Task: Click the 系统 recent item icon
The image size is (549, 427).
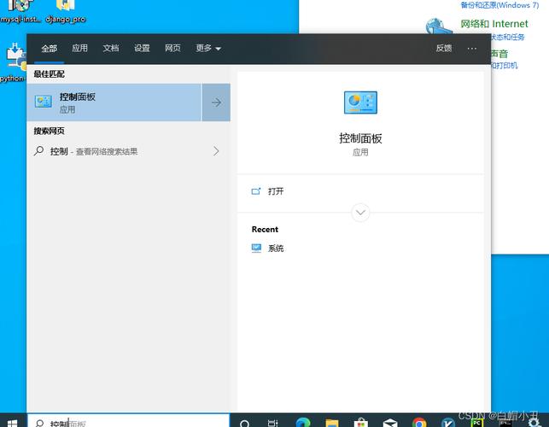Action: (257, 249)
